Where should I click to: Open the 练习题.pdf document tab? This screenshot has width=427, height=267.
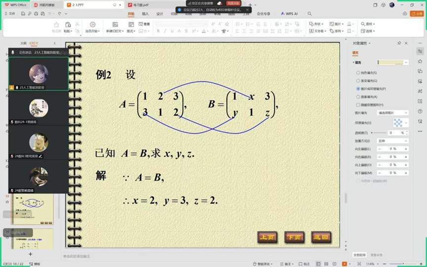(x=141, y=5)
